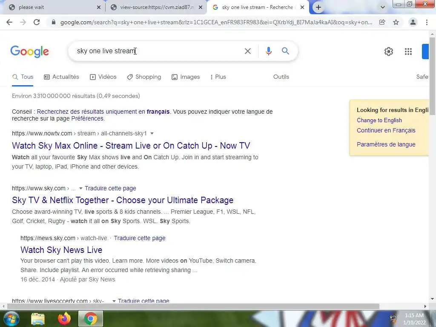Open Chrome's three-dot menu
The height and width of the screenshot is (327, 436).
pos(427,22)
